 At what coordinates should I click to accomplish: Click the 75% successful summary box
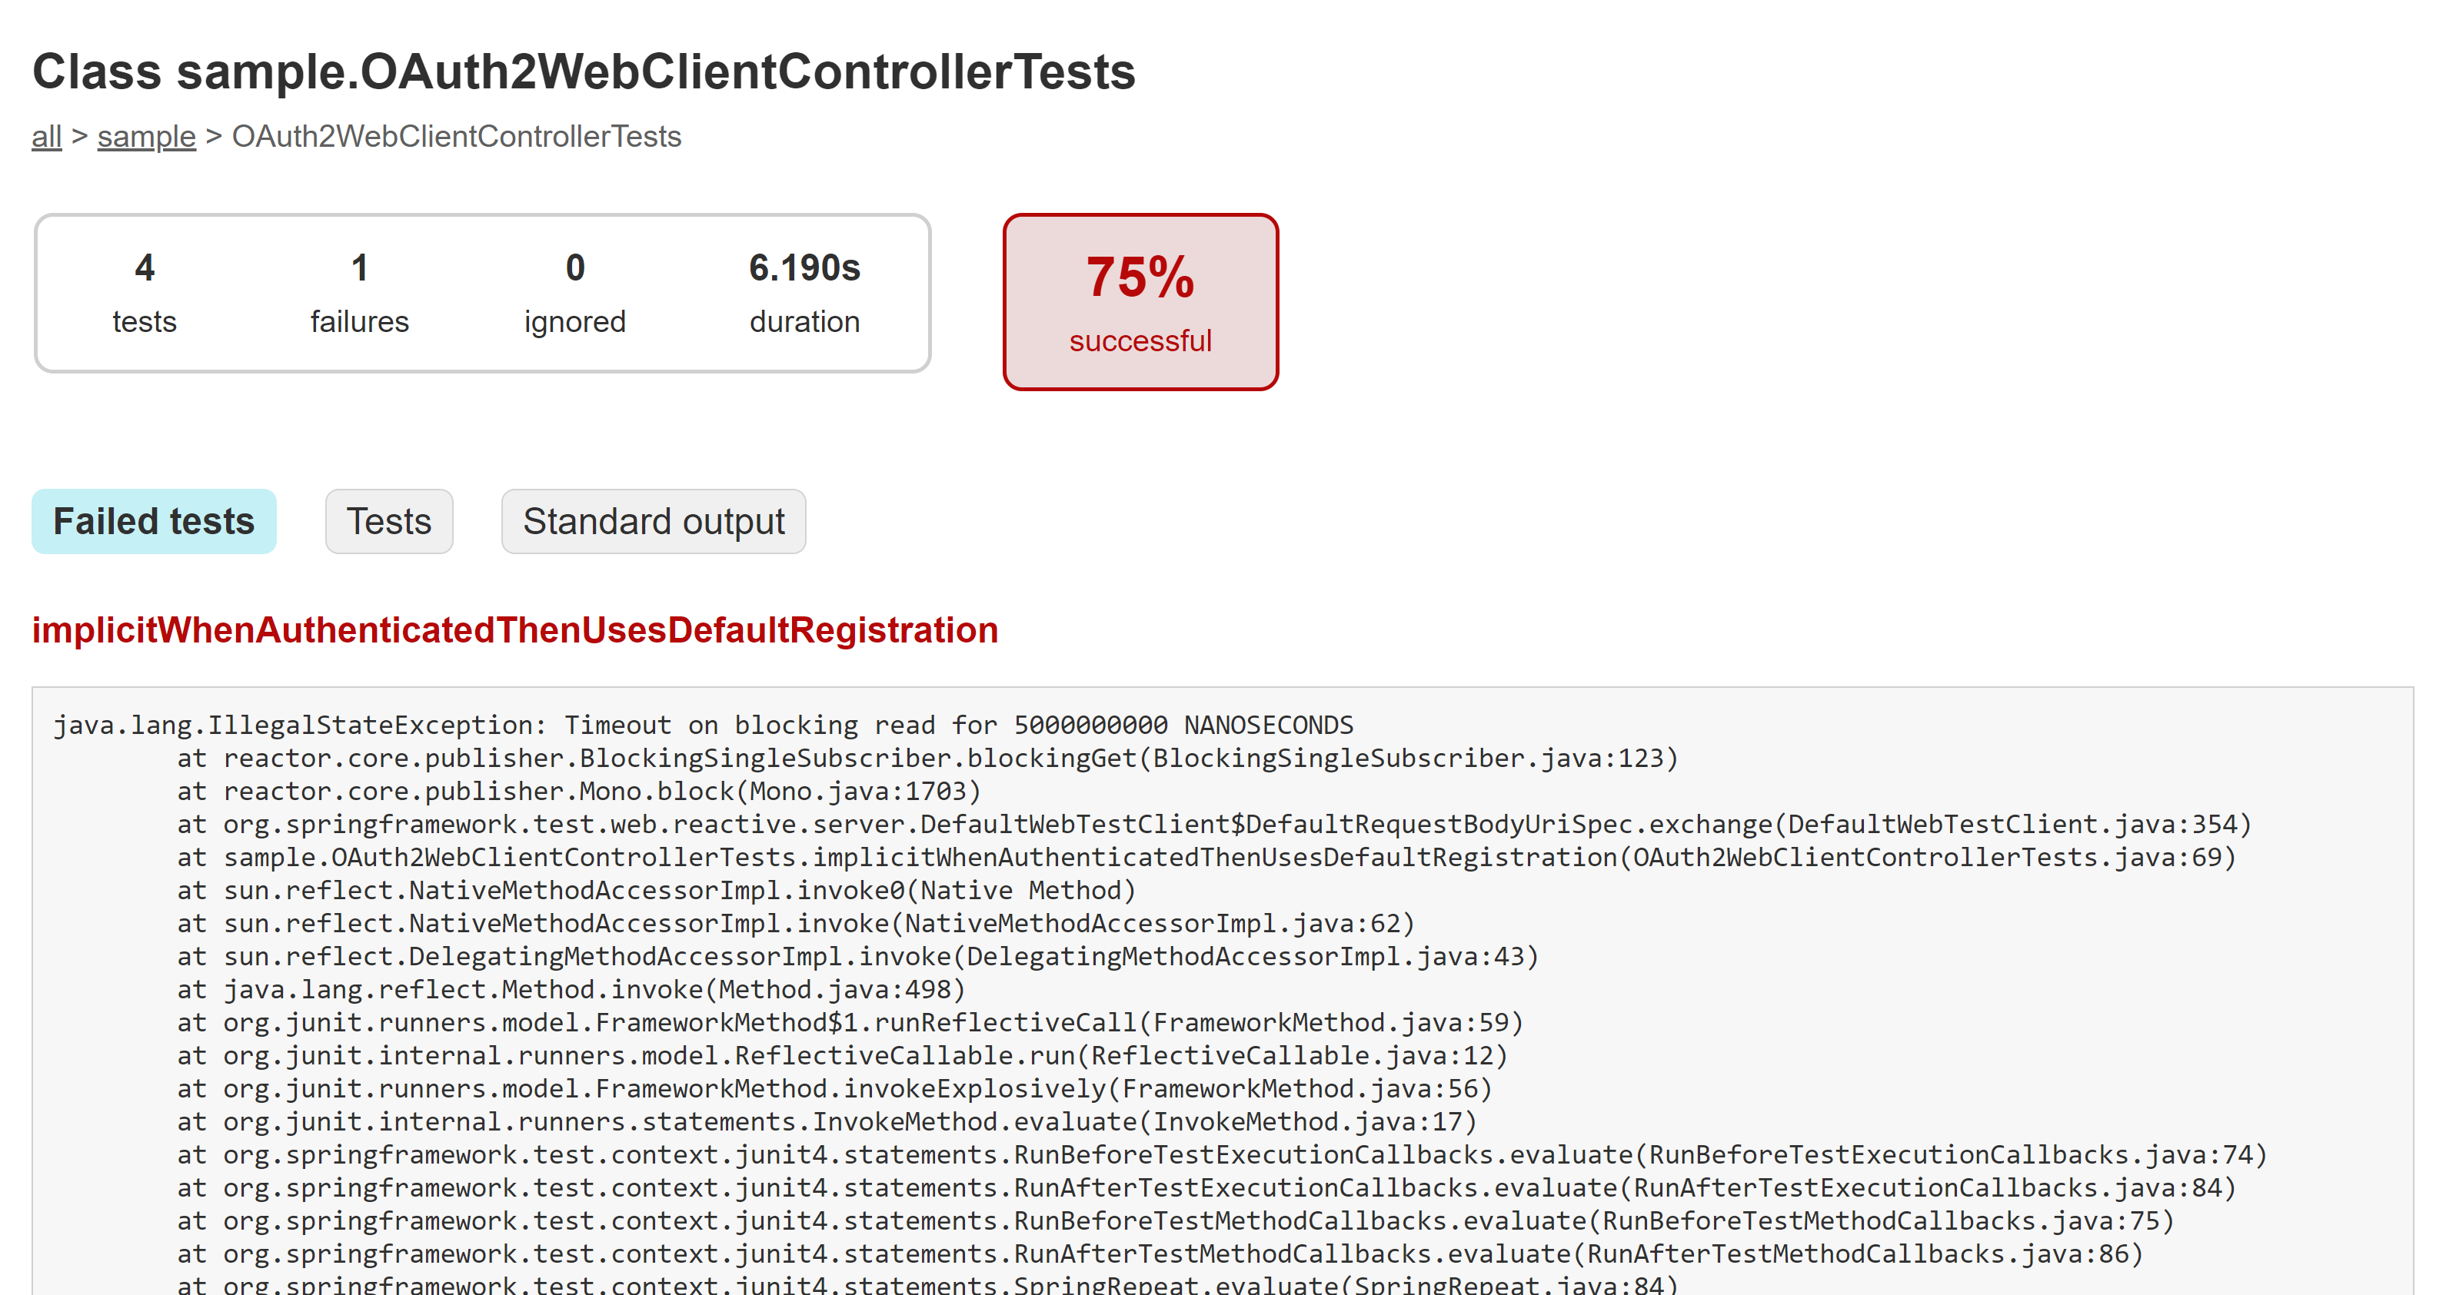(1140, 302)
